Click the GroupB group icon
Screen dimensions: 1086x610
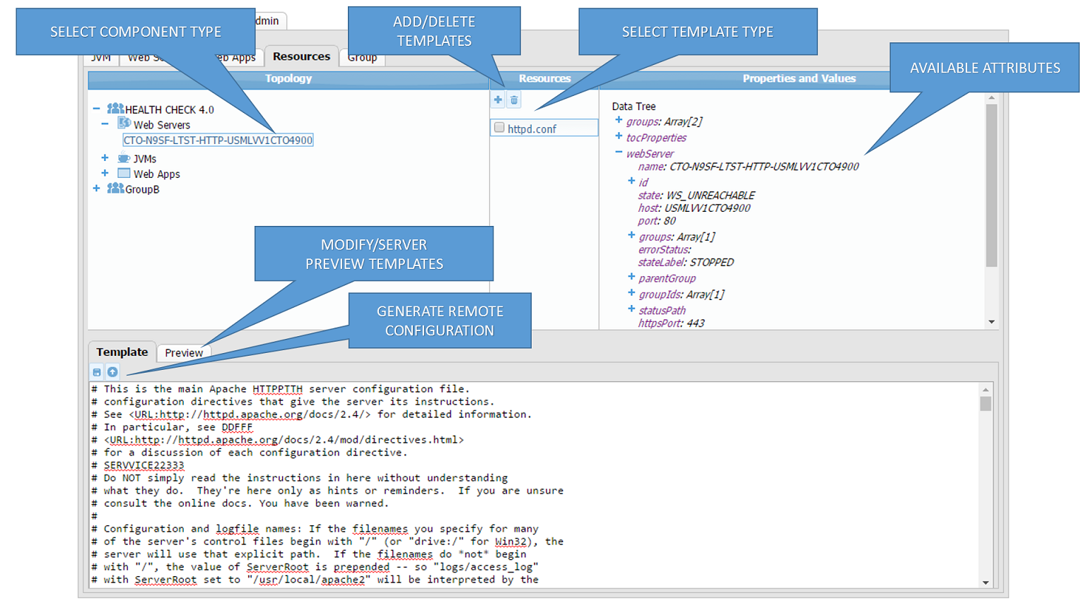(115, 188)
